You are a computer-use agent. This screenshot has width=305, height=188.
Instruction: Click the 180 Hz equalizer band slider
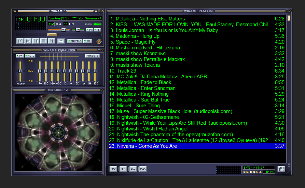click(46, 71)
